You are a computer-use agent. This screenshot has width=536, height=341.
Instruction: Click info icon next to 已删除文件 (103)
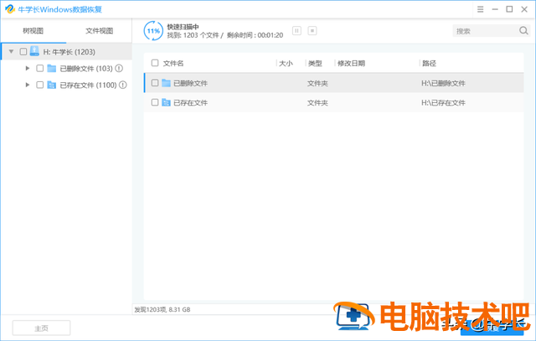(119, 69)
